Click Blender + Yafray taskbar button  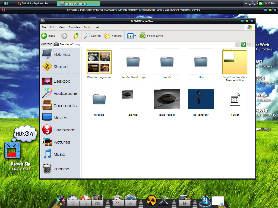78,4
